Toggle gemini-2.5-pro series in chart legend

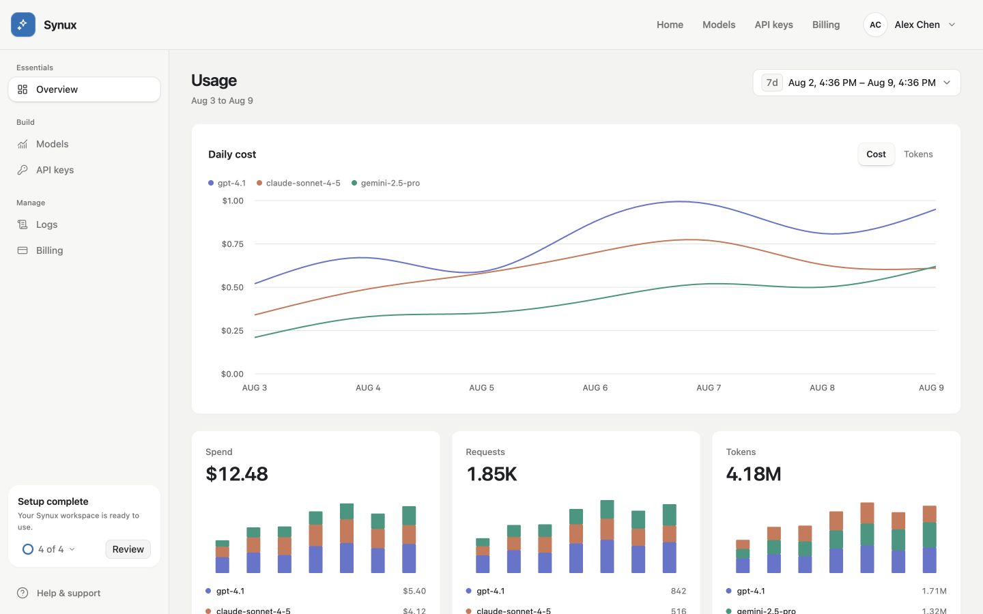pyautogui.click(x=386, y=183)
